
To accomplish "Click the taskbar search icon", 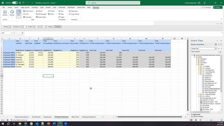I will point(8,124).
